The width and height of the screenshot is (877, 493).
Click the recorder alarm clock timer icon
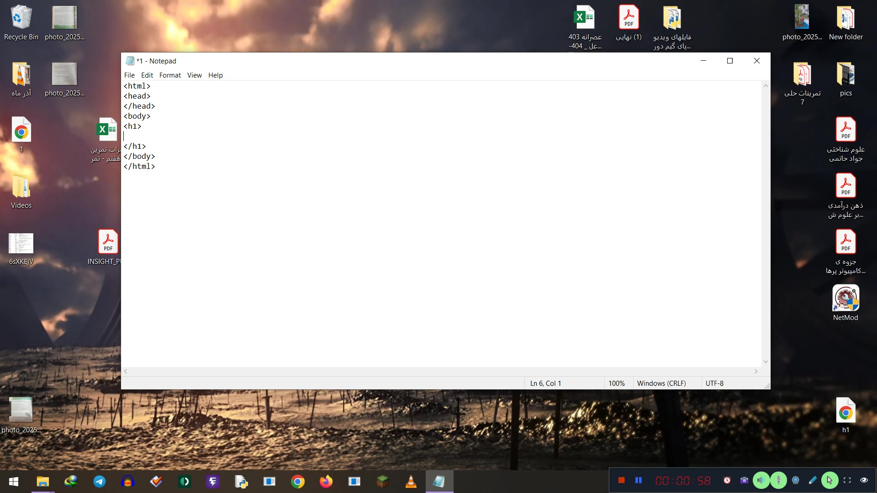(727, 480)
